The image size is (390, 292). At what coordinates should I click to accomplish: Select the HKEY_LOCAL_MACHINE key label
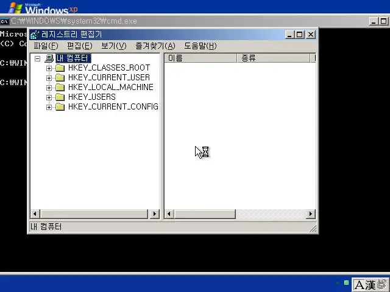click(111, 87)
